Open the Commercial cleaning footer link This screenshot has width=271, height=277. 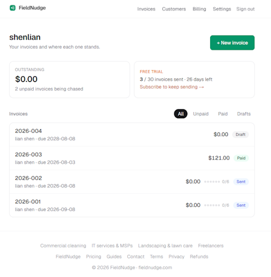(63, 246)
